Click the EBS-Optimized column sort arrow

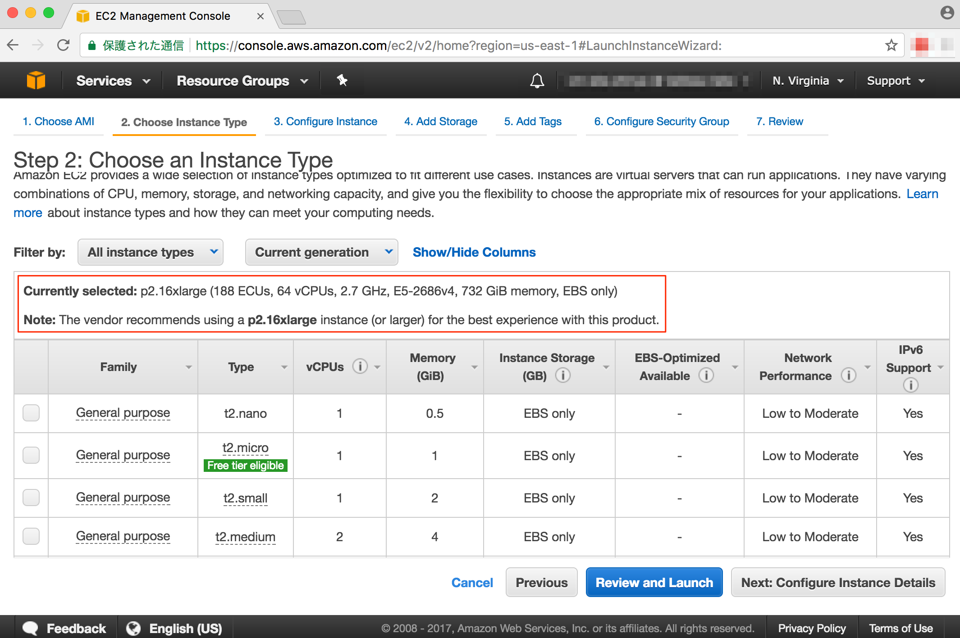[x=735, y=367]
